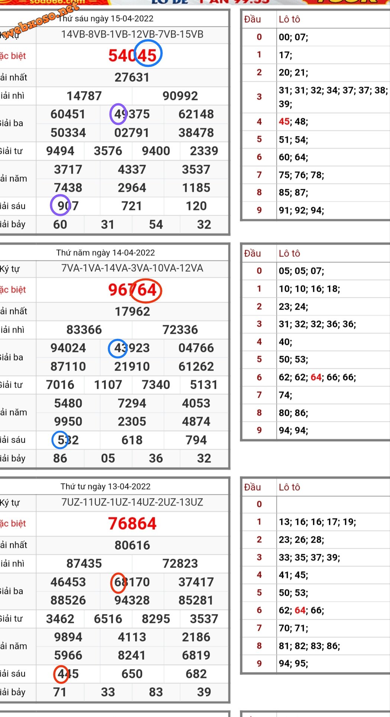The height and width of the screenshot is (717, 390).
Task: Click the special prize number "76864"
Action: tap(133, 524)
